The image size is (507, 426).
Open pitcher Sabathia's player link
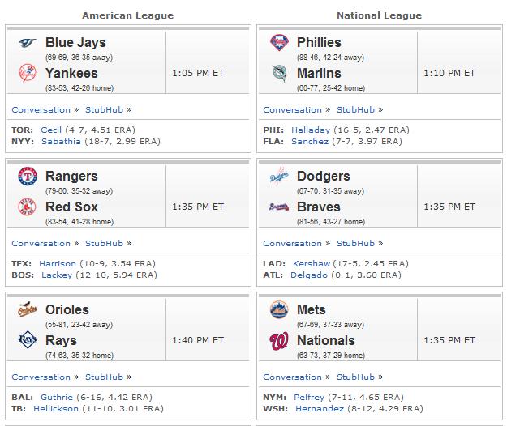(61, 142)
